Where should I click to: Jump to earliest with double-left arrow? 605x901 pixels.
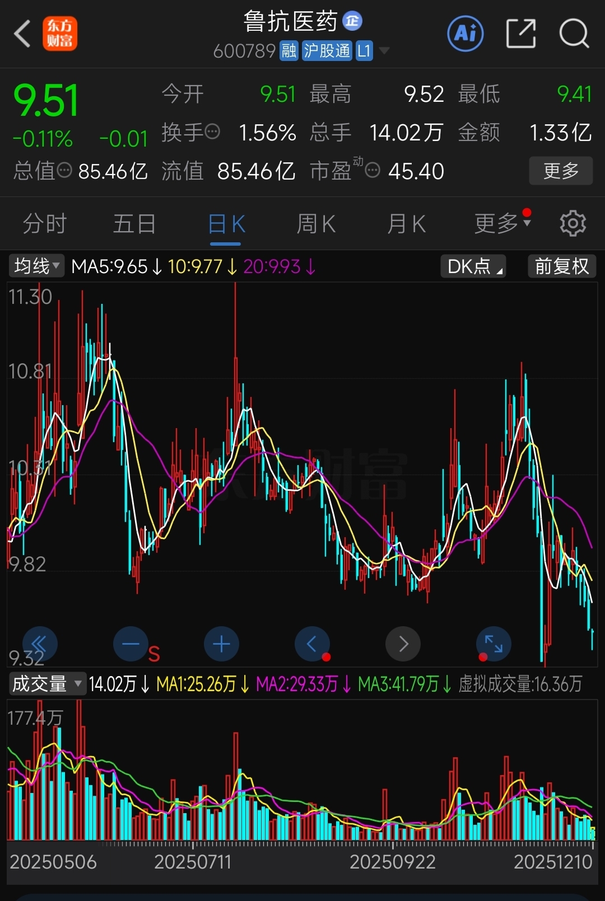40,644
